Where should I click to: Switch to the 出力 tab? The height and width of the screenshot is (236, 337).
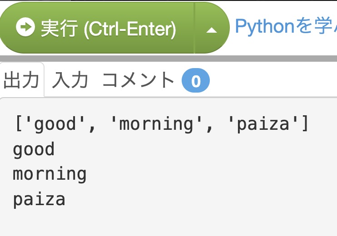[x=21, y=80]
